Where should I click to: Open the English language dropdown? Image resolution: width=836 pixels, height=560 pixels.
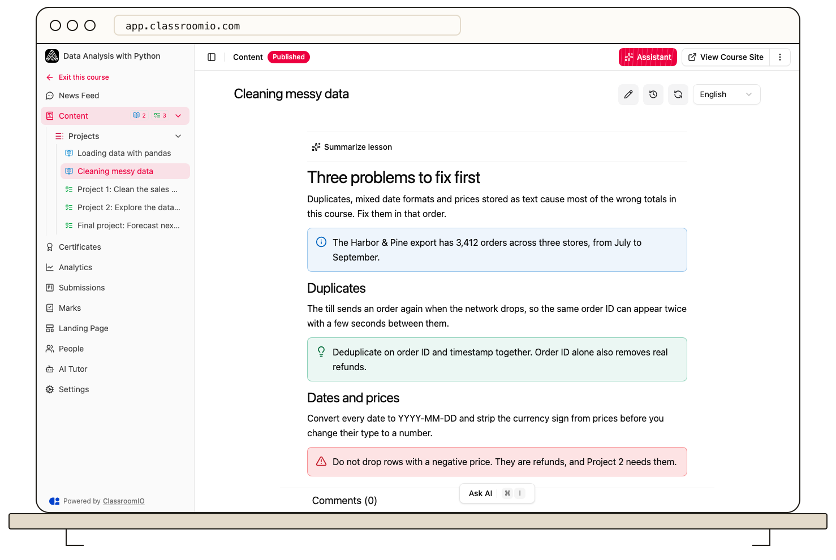pos(726,94)
